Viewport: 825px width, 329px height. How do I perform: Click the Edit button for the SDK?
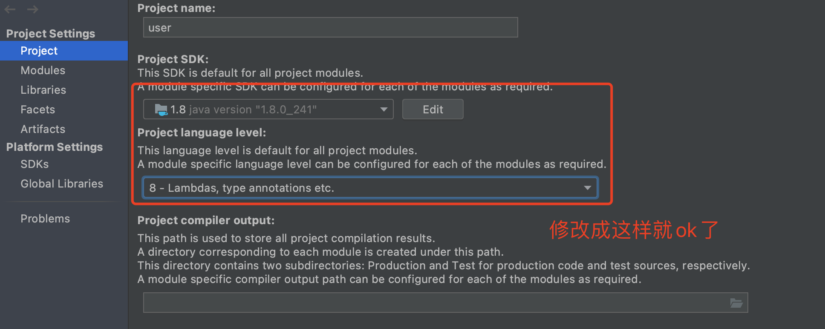[x=432, y=109]
